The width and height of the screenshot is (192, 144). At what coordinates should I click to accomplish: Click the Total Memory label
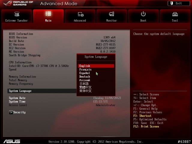pos(18,80)
